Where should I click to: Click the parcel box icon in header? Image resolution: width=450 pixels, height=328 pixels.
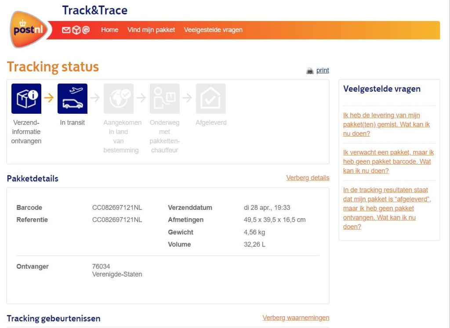pos(76,30)
